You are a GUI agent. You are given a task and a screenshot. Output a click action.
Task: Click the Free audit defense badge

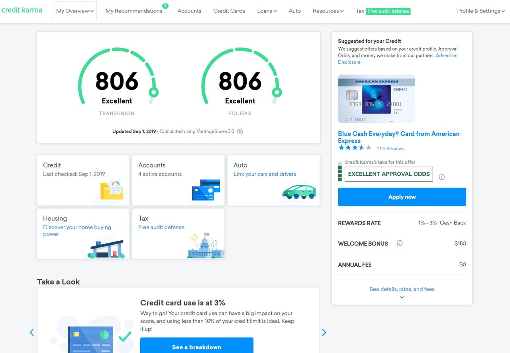click(x=388, y=11)
